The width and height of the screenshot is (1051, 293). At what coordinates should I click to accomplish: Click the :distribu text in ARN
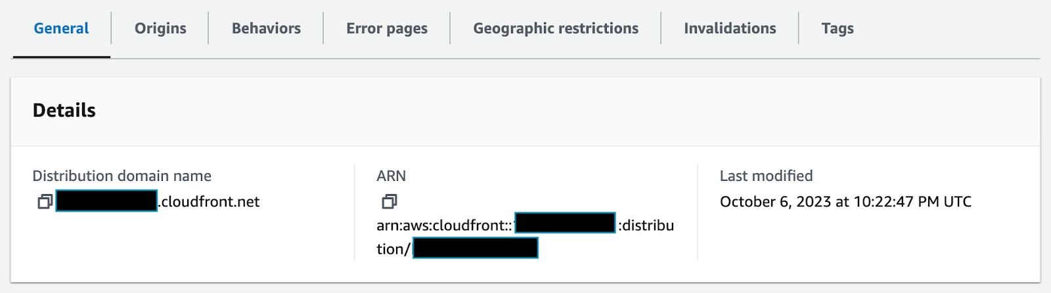click(646, 225)
